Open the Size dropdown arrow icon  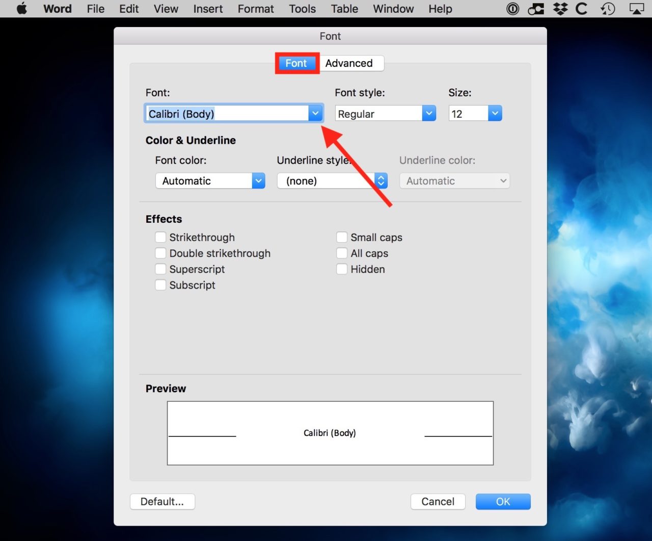tap(495, 113)
